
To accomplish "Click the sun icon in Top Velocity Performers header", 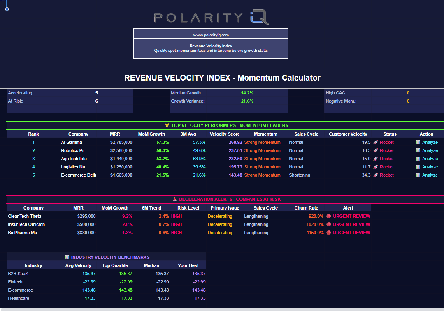I will click(x=167, y=125).
